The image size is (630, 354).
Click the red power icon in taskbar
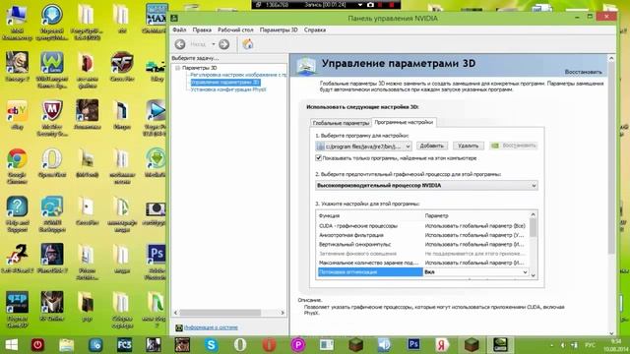[37, 345]
